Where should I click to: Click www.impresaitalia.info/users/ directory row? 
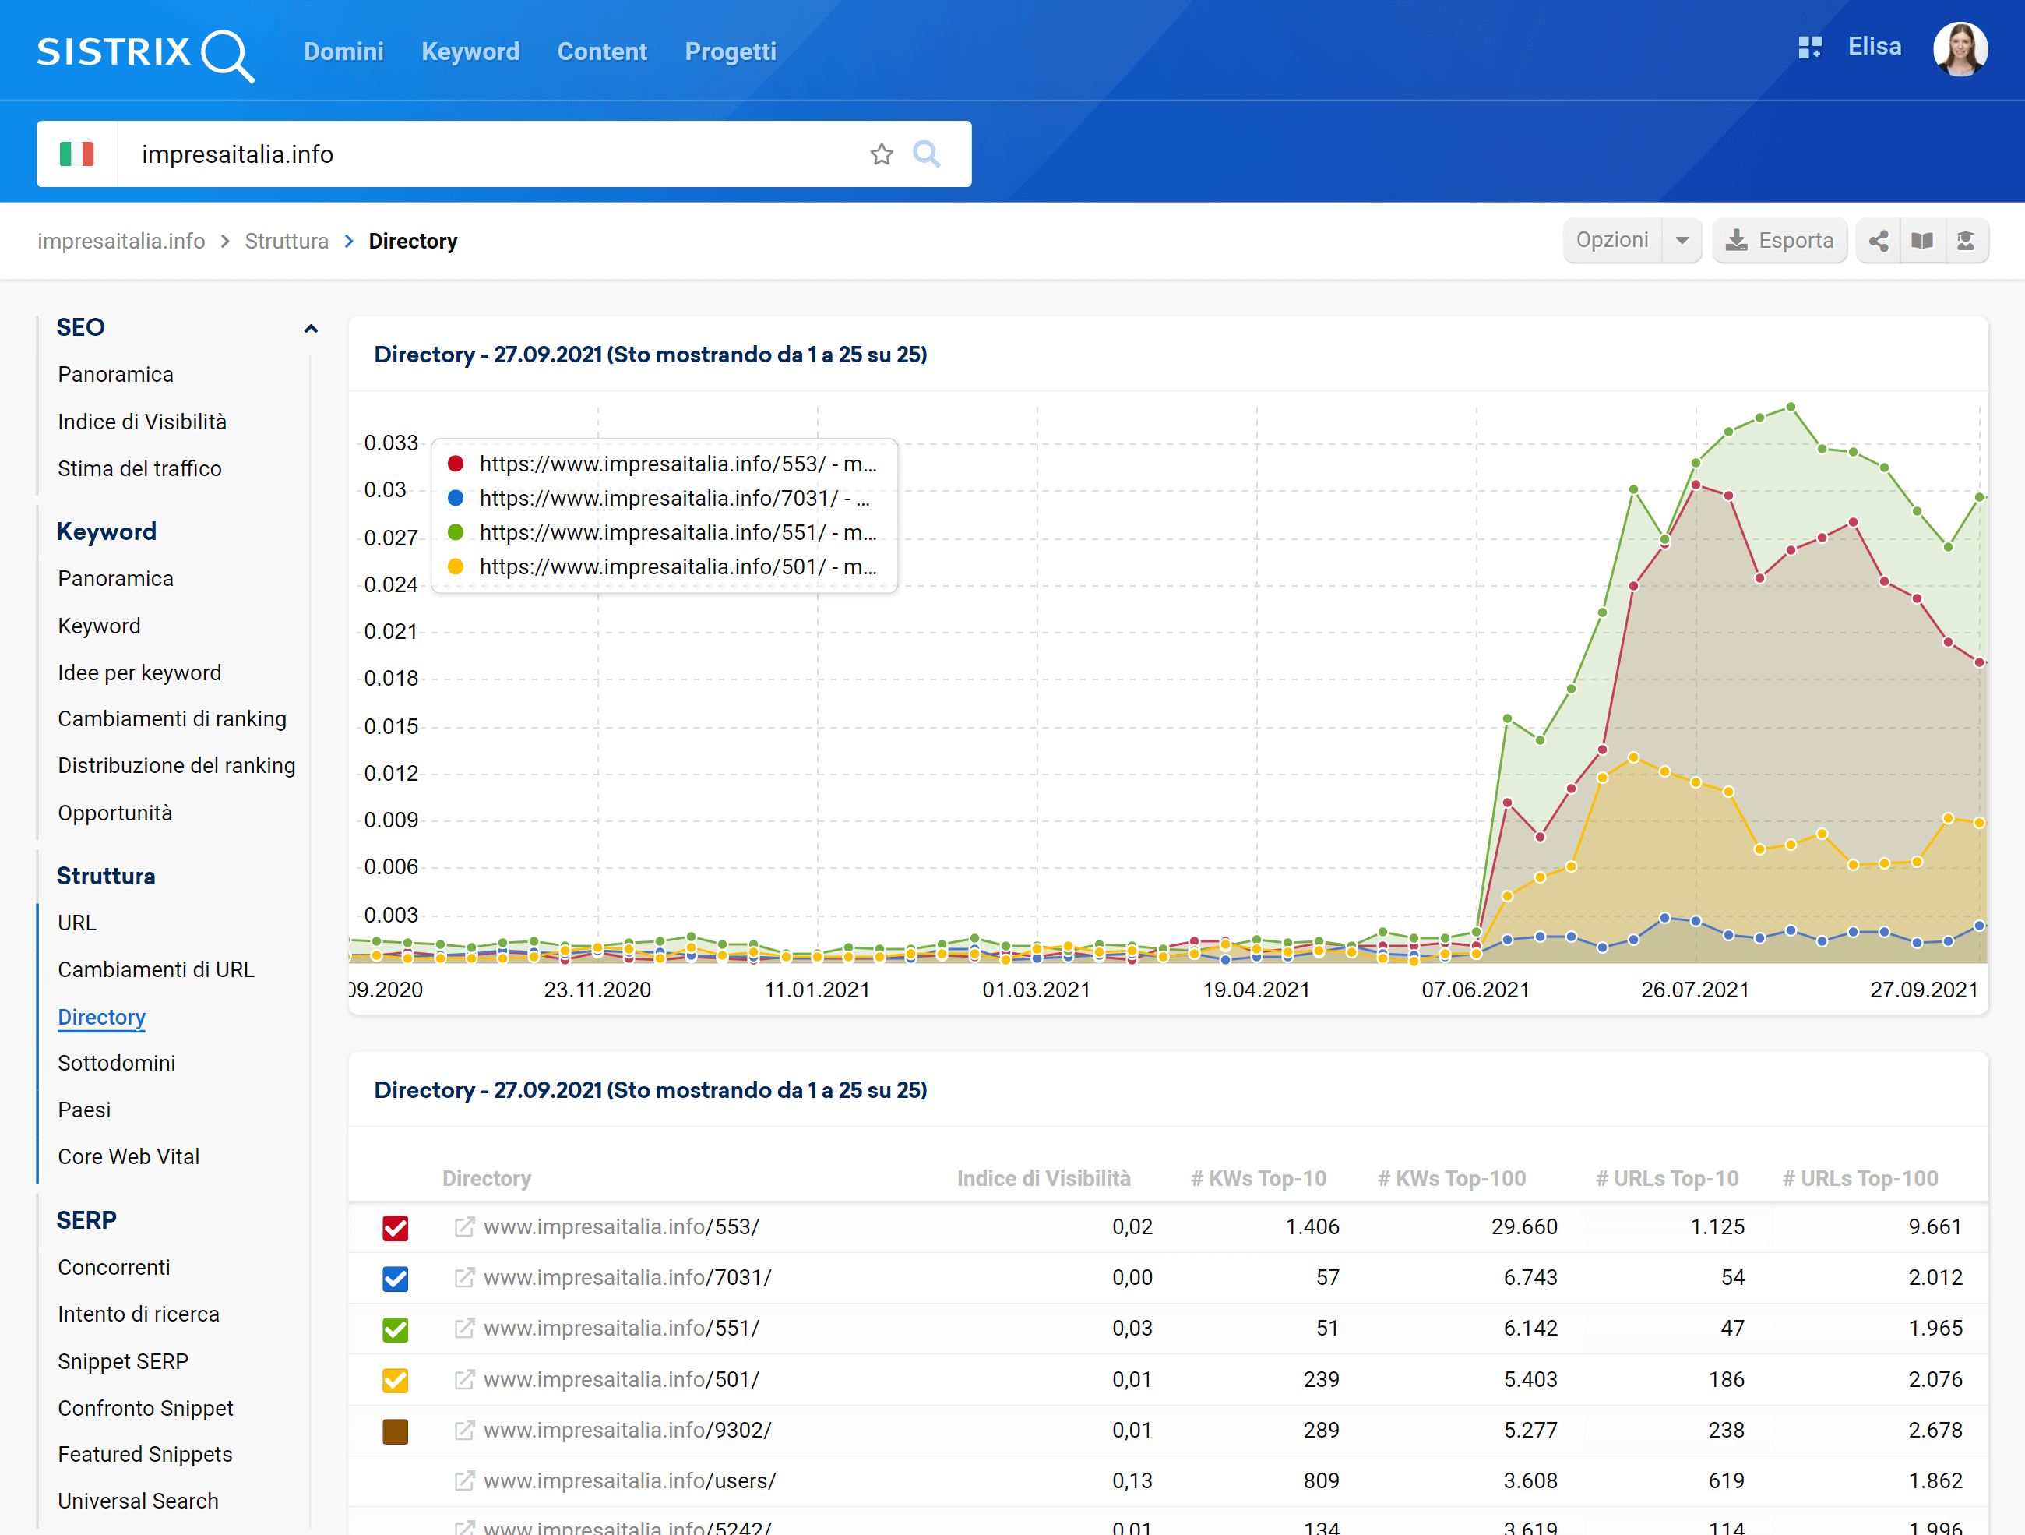[1168, 1481]
